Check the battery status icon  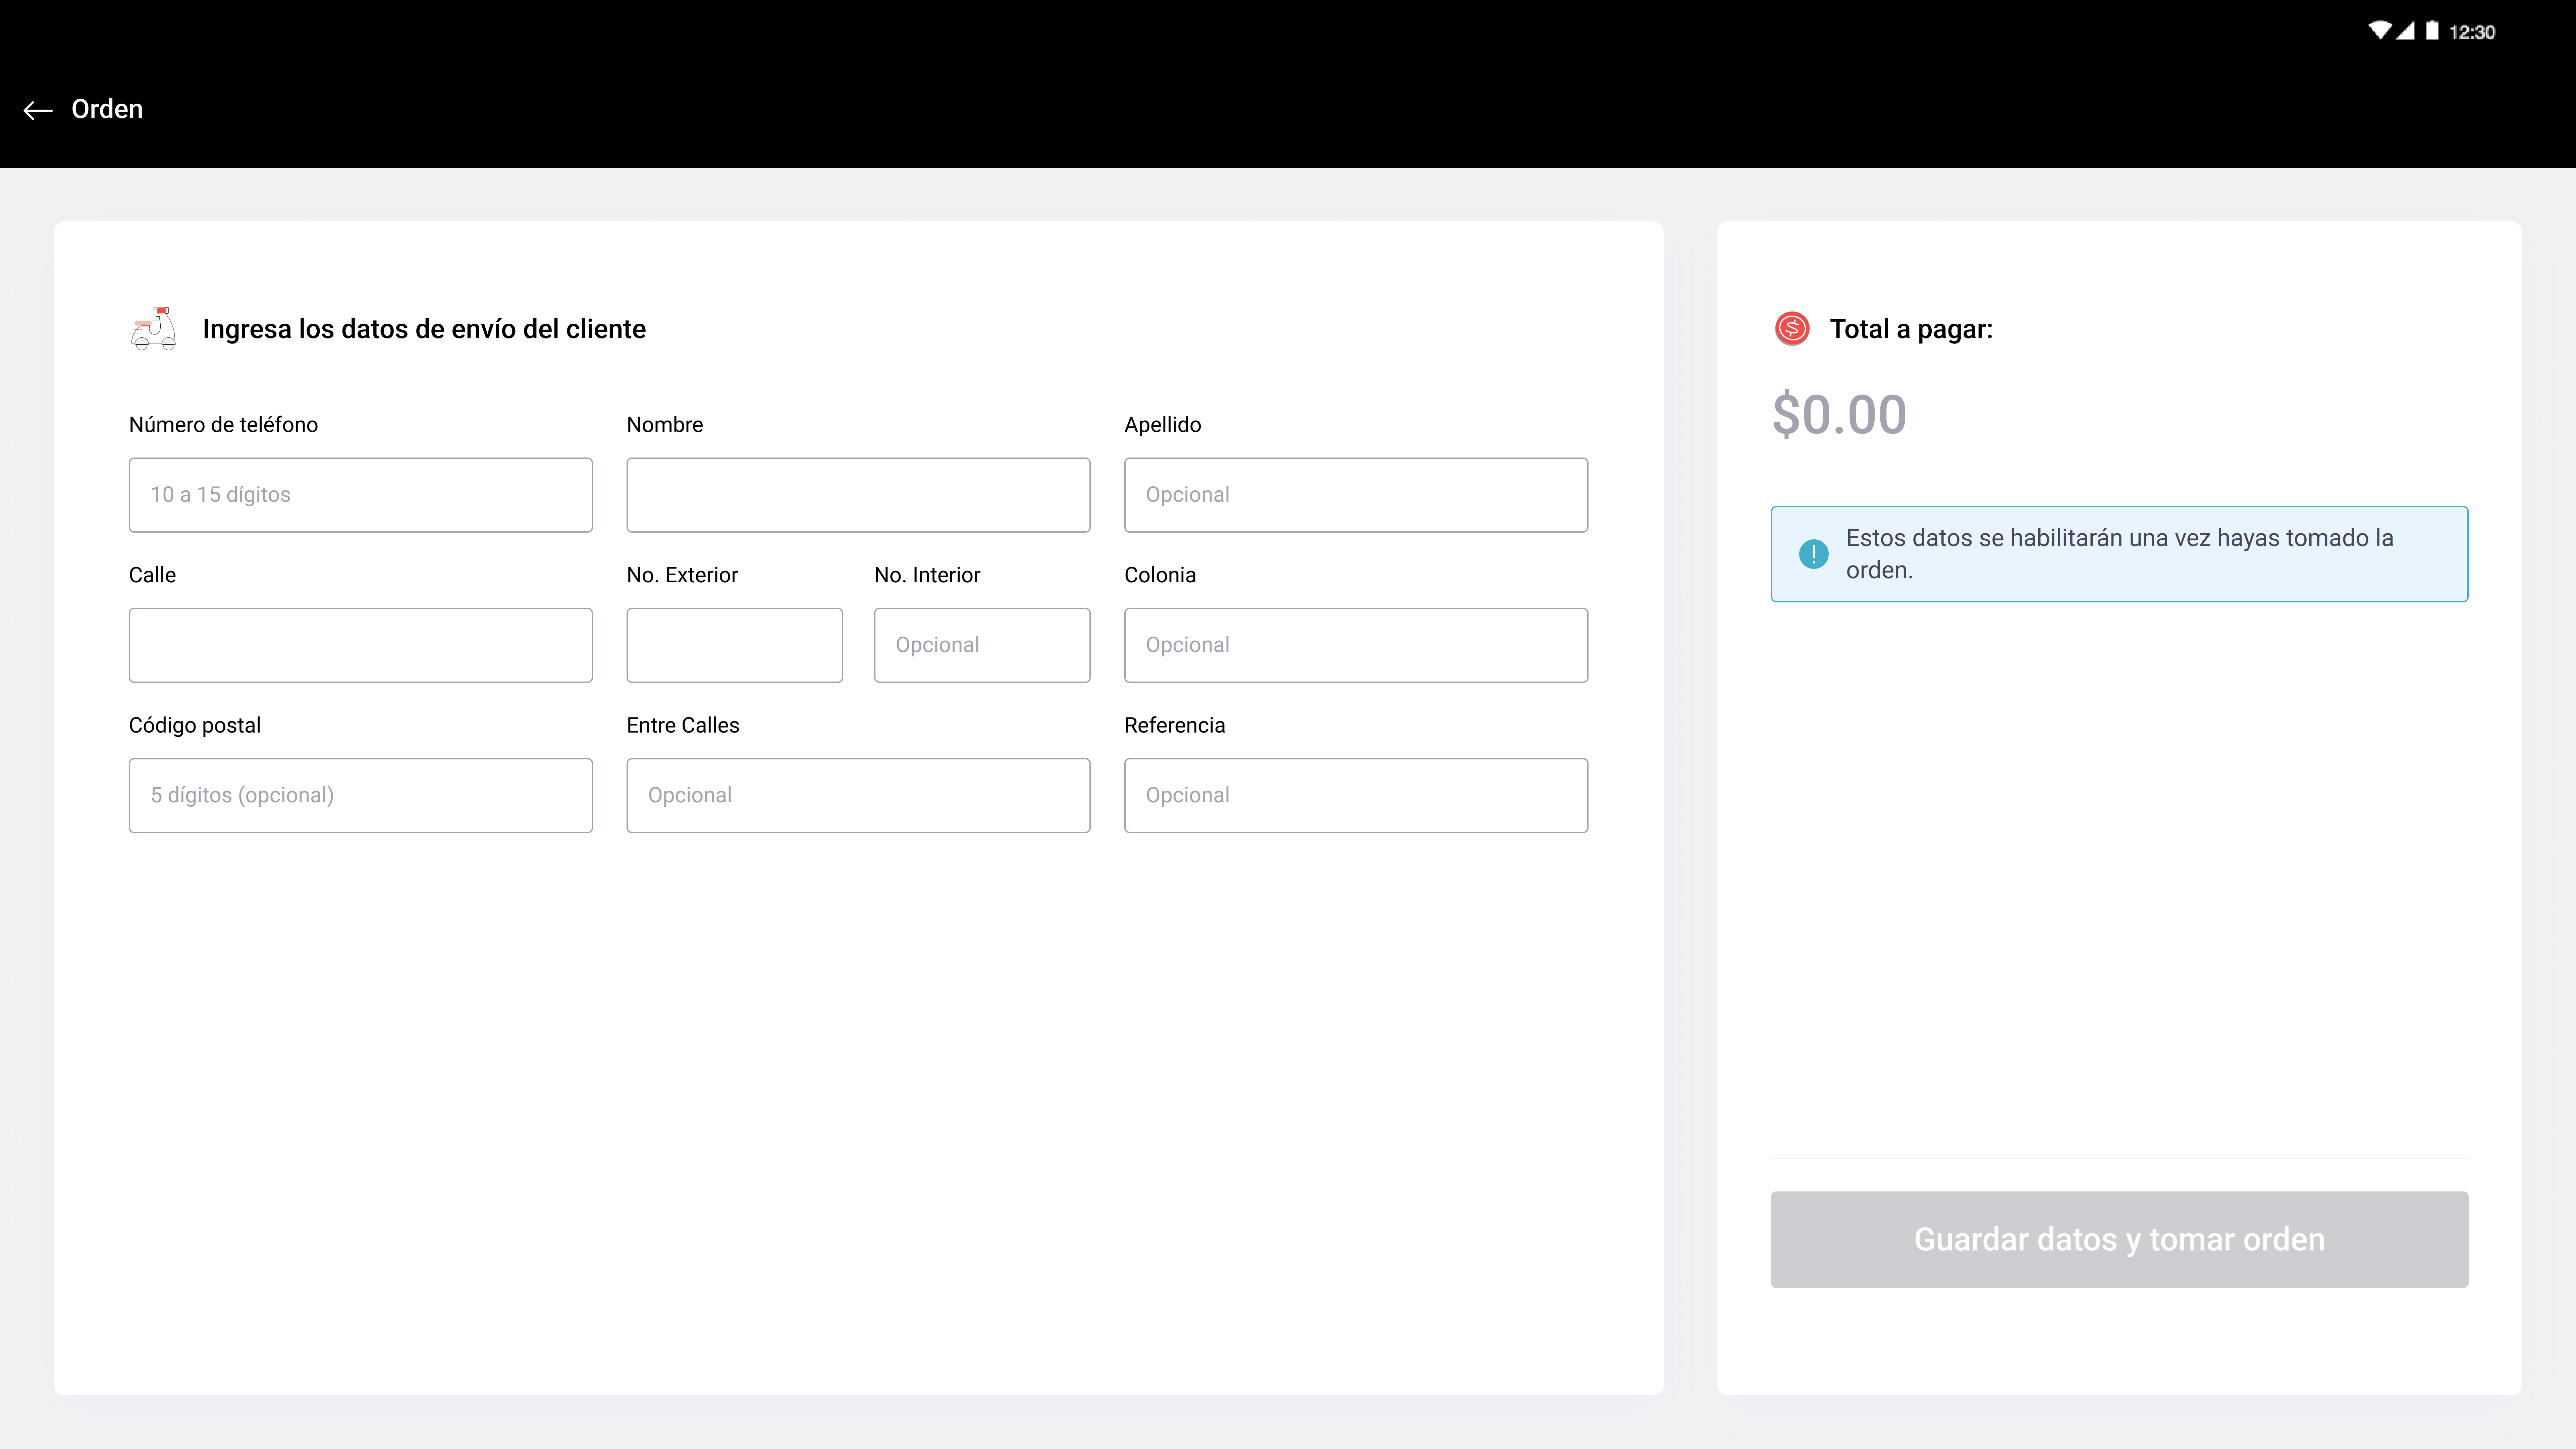(2432, 31)
